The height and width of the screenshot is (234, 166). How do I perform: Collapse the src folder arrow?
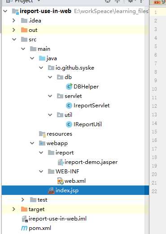pyautogui.click(x=14, y=40)
